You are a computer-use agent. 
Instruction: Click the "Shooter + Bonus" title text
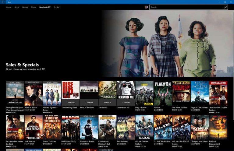click(87, 141)
